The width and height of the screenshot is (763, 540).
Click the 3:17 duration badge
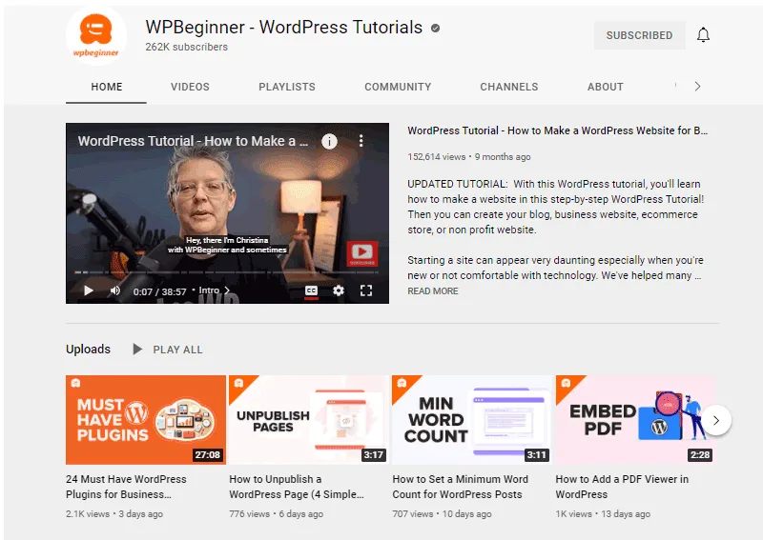[x=374, y=455]
